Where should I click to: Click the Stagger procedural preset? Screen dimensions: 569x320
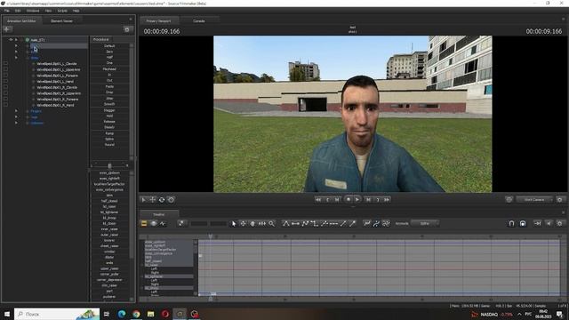click(x=109, y=110)
